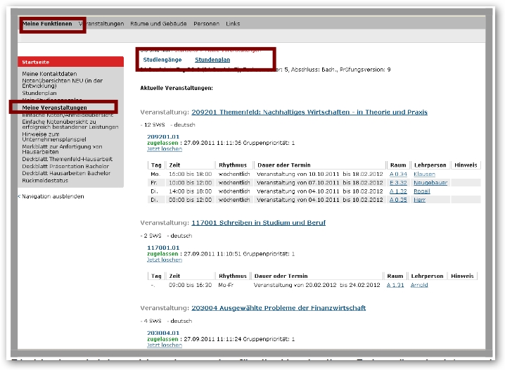Open course 203004 Ausgewählte Probleme der Finanzwirtschaft
This screenshot has width=505, height=370.
pyautogui.click(x=279, y=308)
